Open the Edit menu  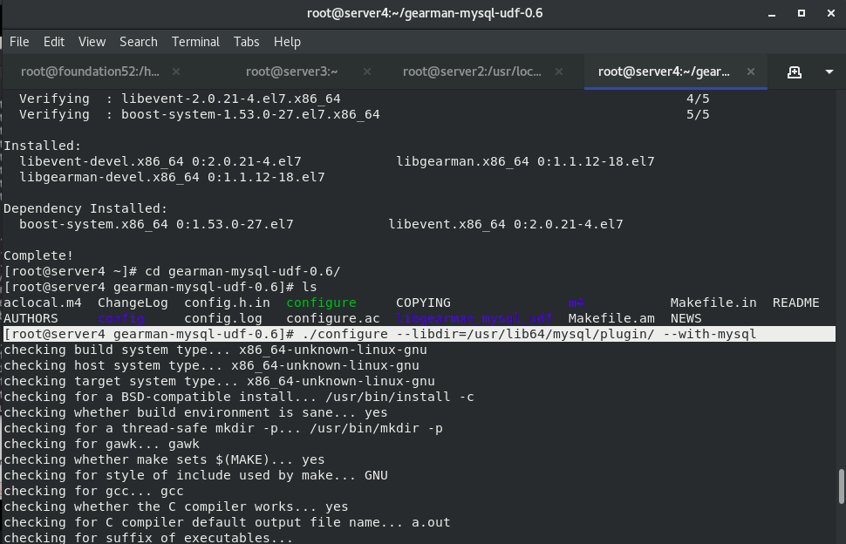click(54, 42)
